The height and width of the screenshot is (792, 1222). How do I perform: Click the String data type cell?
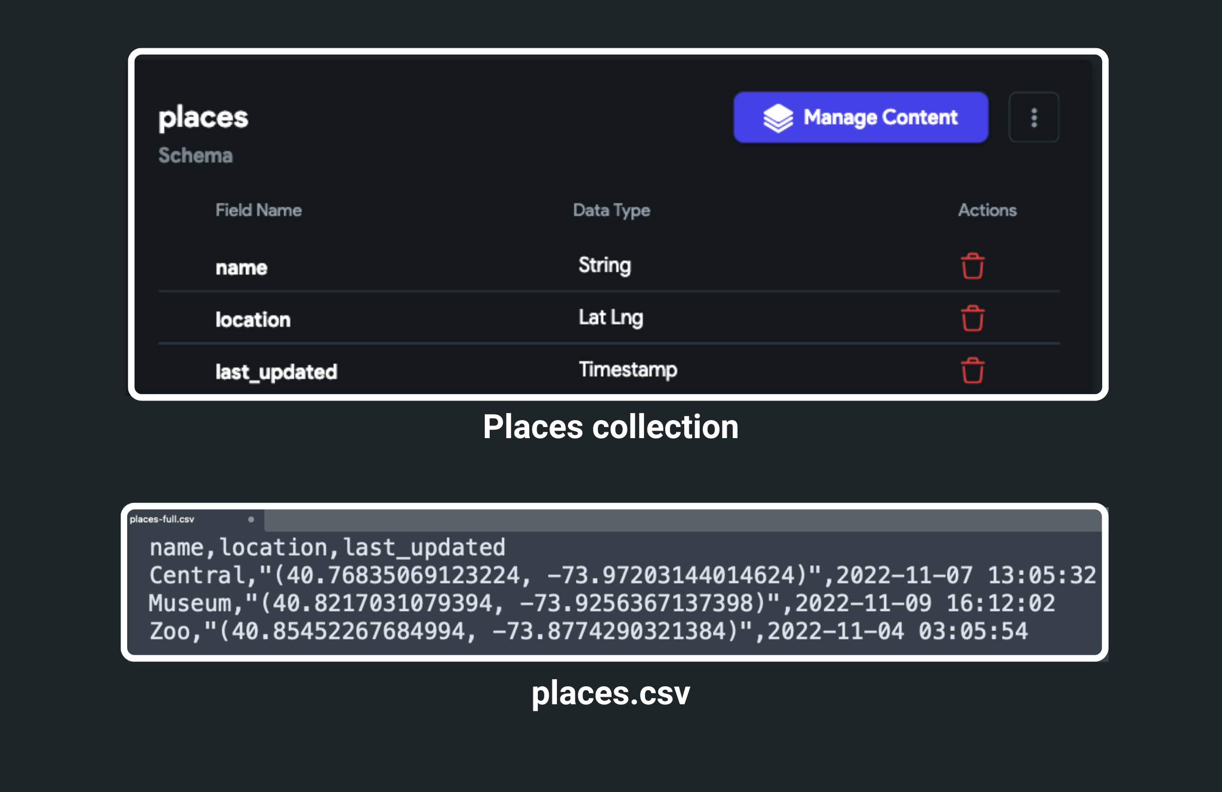pos(605,265)
